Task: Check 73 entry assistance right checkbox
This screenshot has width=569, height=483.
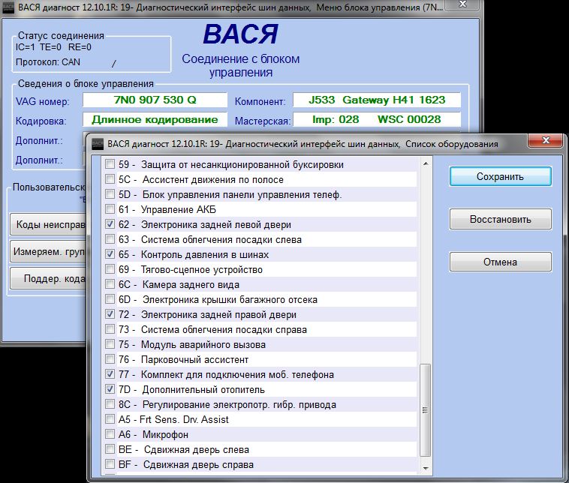Action: tap(110, 329)
